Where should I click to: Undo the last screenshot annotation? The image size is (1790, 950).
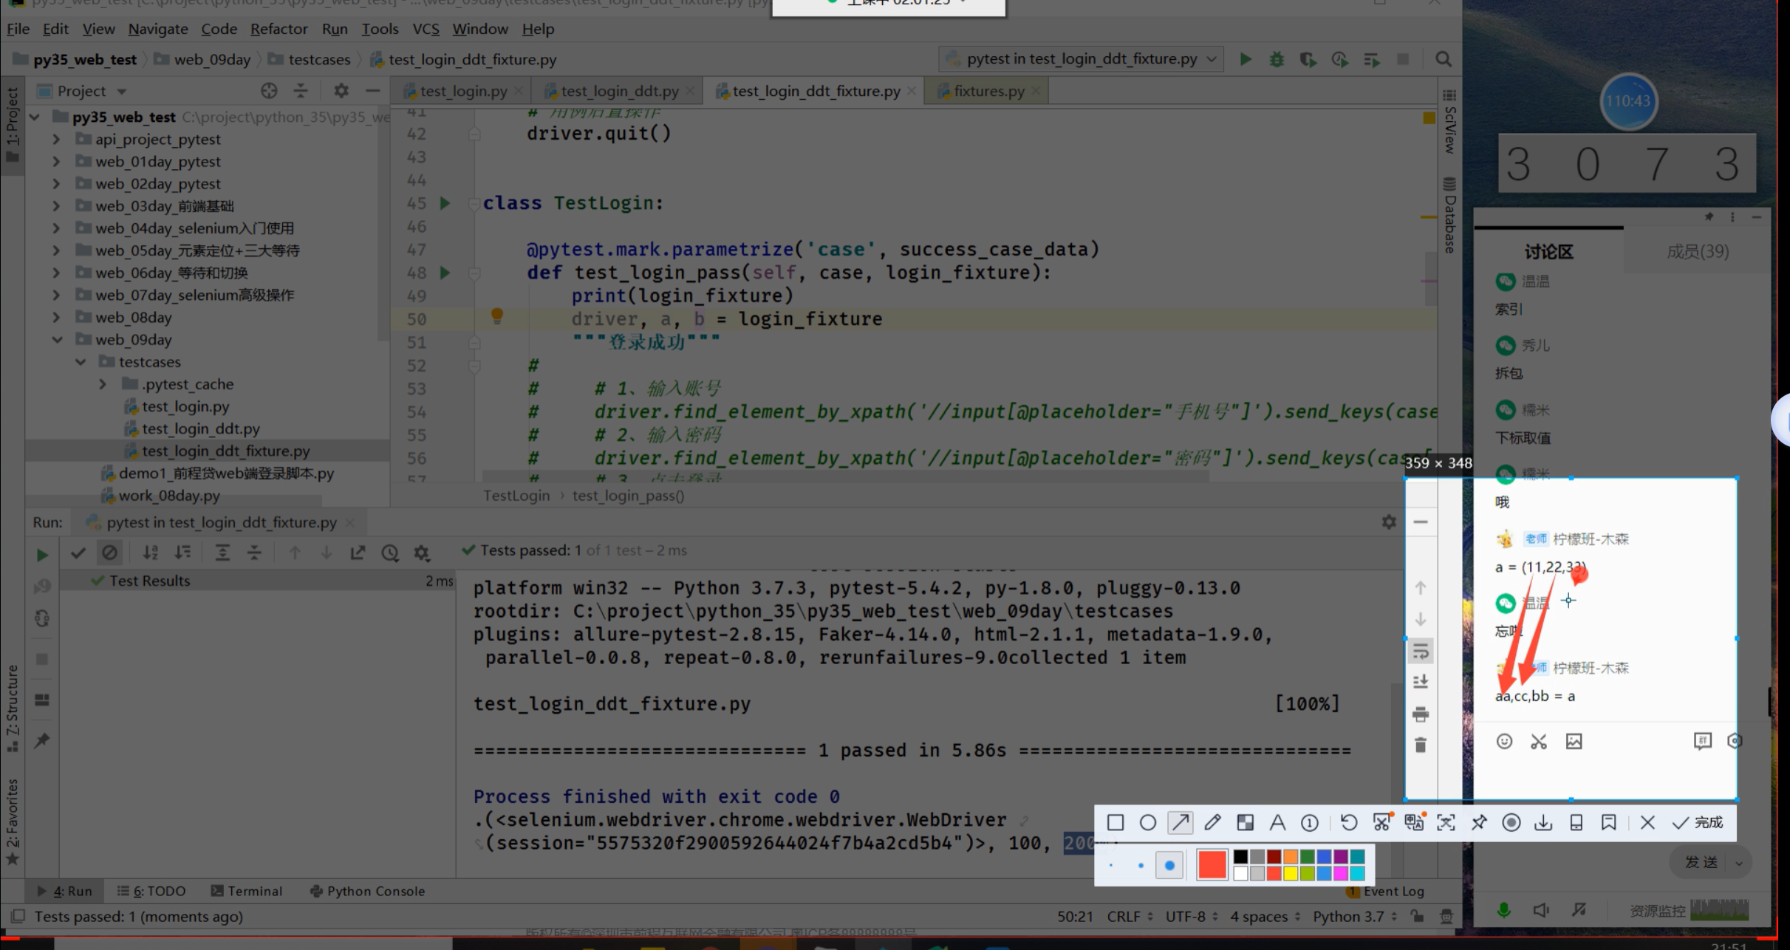point(1349,823)
